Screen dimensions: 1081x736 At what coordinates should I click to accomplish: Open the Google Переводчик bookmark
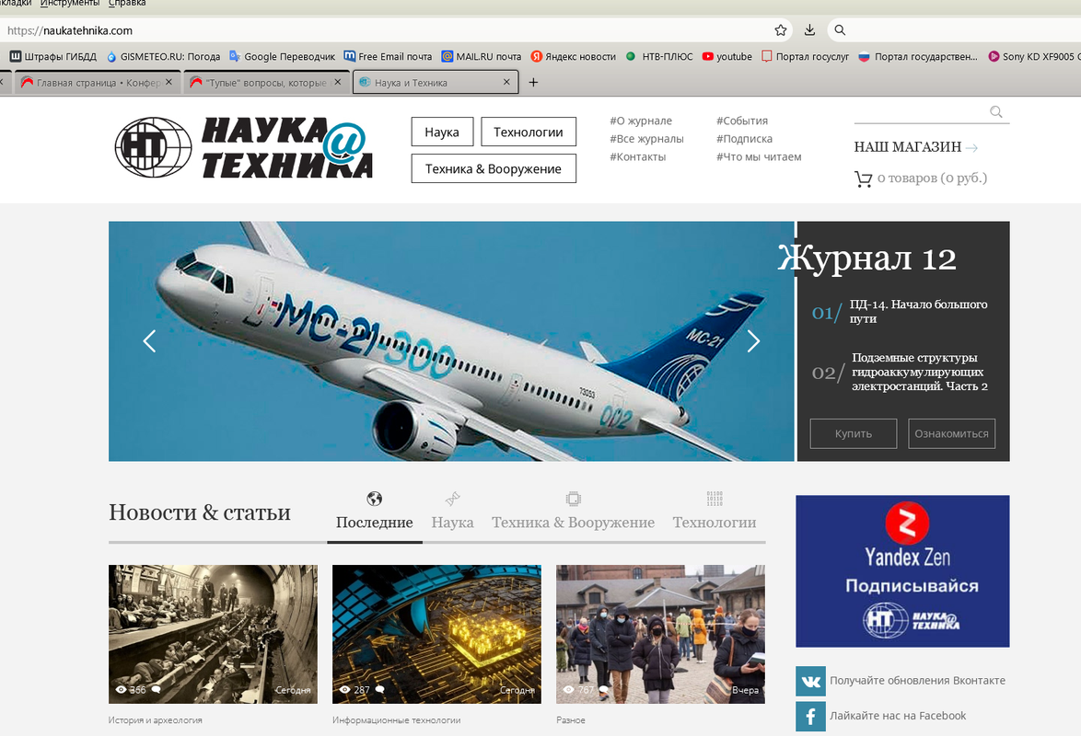282,56
